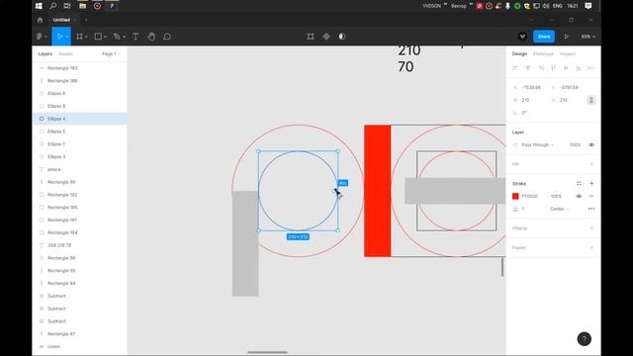Open Windows Start menu
This screenshot has height=356, width=633.
click(39, 6)
